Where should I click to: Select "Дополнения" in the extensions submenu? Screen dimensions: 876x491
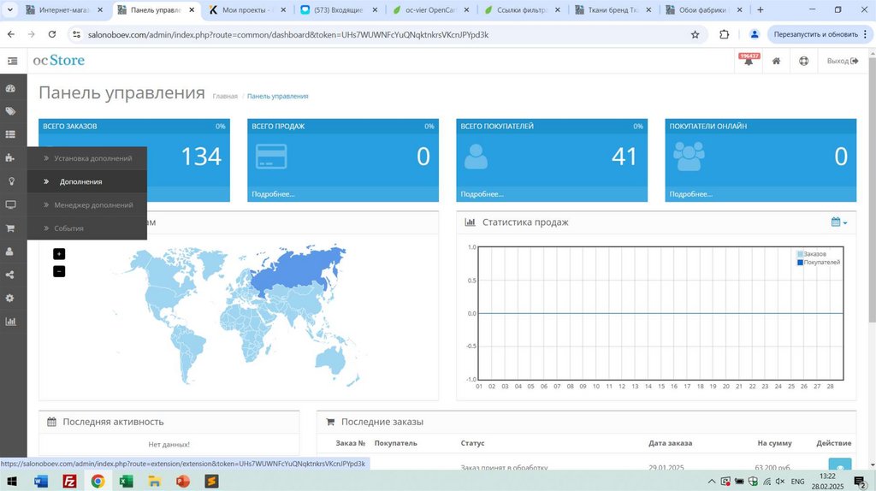coord(80,181)
